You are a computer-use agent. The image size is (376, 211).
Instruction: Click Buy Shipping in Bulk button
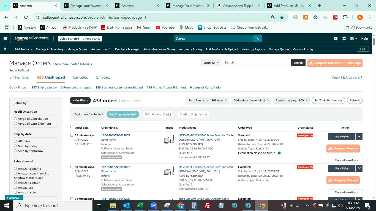[123, 114]
